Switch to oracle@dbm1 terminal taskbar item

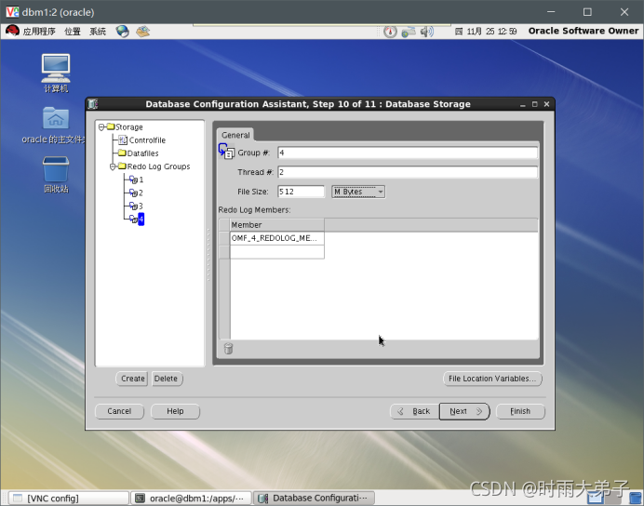tap(192, 499)
